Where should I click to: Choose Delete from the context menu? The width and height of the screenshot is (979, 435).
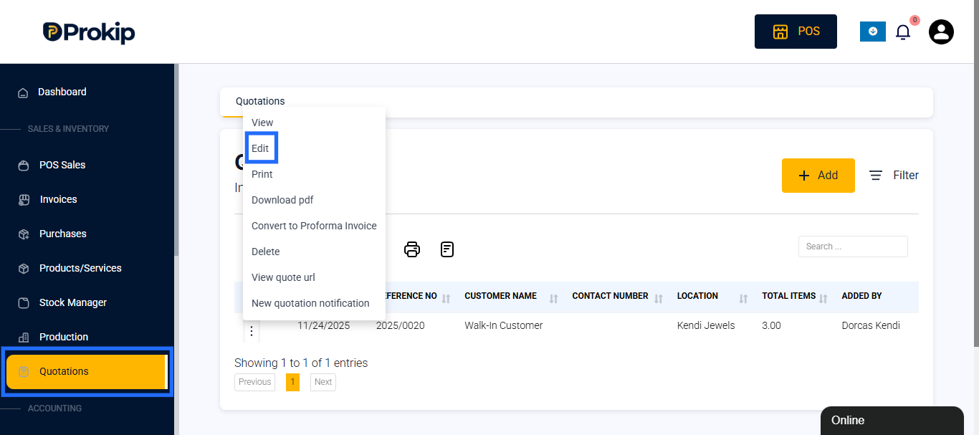[x=314, y=252]
